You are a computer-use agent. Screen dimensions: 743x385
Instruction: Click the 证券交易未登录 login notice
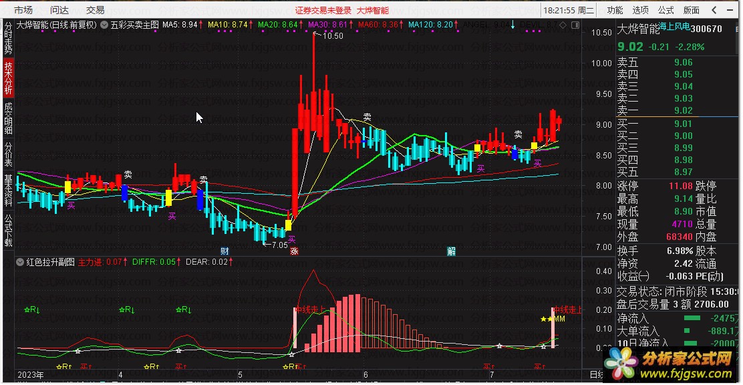click(323, 11)
